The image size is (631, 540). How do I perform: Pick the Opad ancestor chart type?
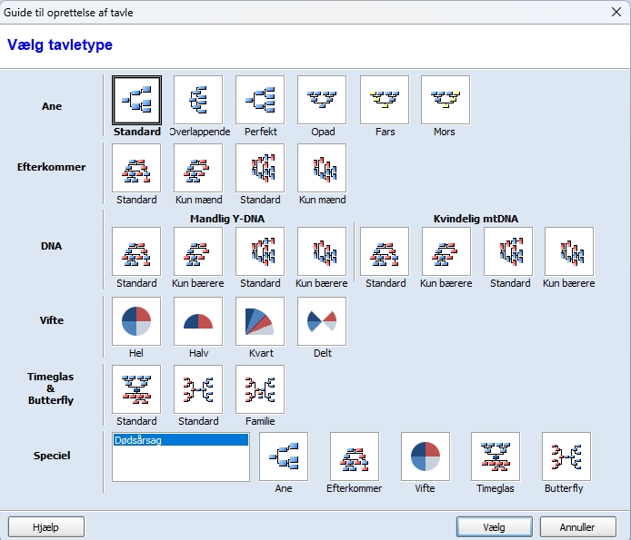(322, 100)
